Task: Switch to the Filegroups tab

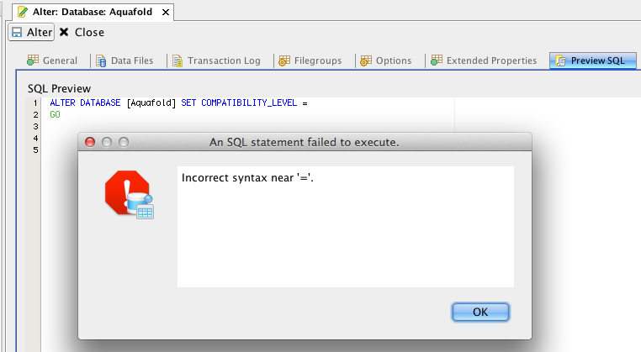Action: pos(311,60)
